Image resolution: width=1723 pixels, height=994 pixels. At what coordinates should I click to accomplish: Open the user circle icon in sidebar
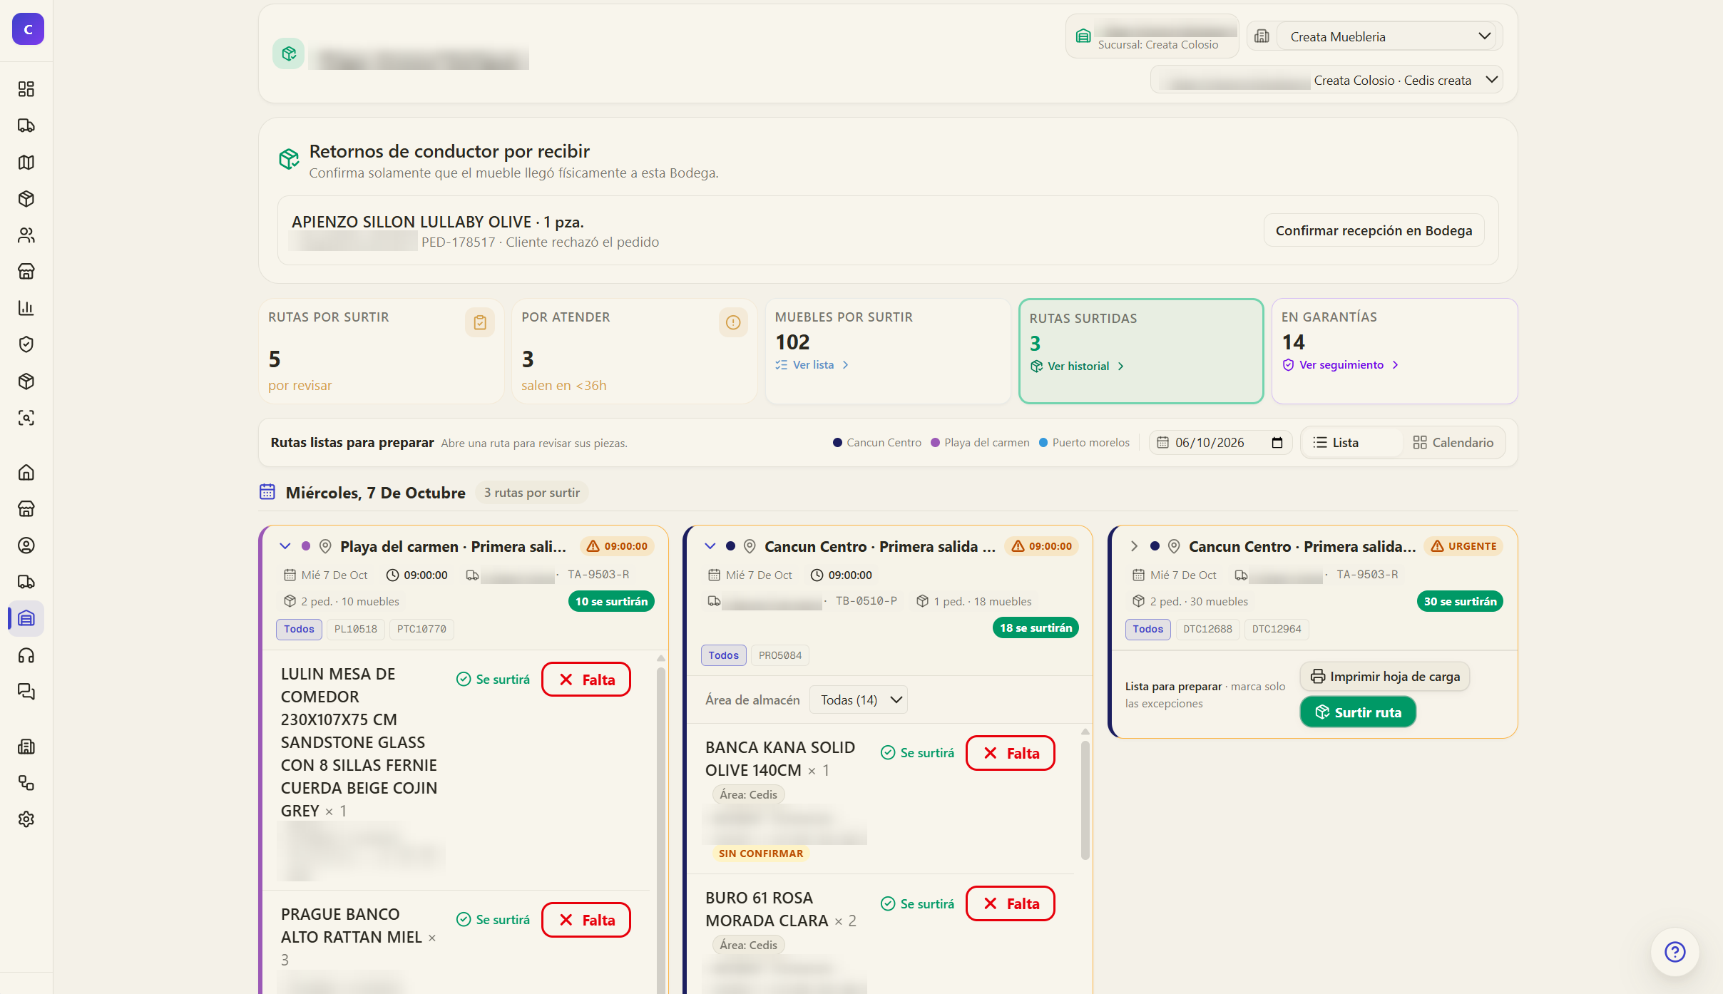26,545
